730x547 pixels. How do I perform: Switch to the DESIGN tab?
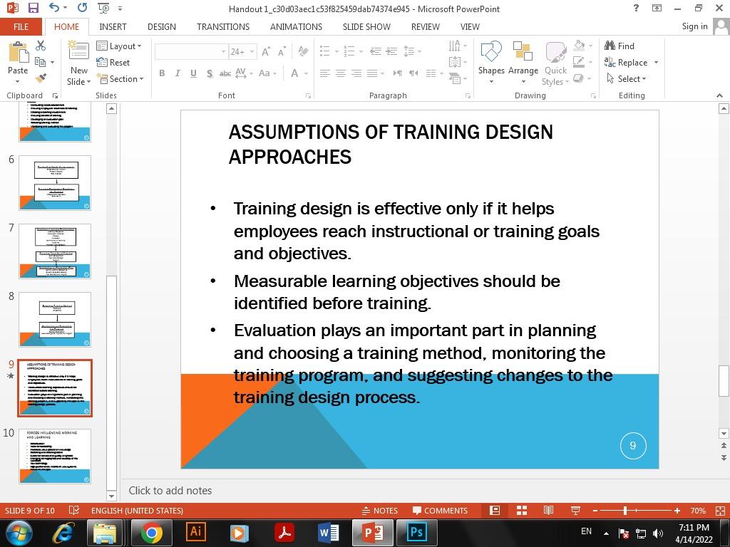162,26
